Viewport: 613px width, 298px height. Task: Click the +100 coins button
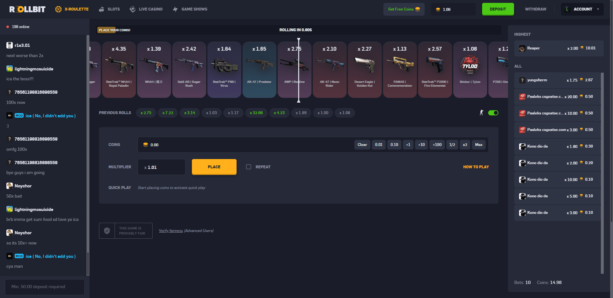(437, 145)
